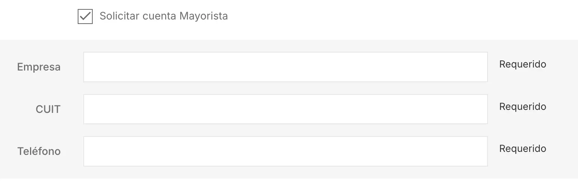The image size is (578, 186).
Task: Click the Teléfono field label
Action: pyautogui.click(x=39, y=151)
